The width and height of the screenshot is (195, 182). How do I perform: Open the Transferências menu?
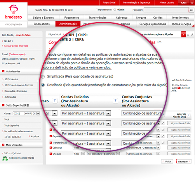pos(97,17)
